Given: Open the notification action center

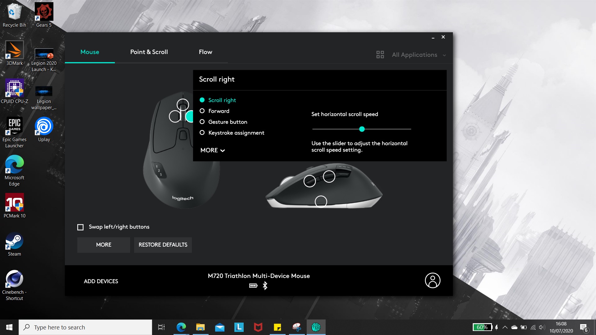Looking at the screenshot, I should tap(584, 327).
